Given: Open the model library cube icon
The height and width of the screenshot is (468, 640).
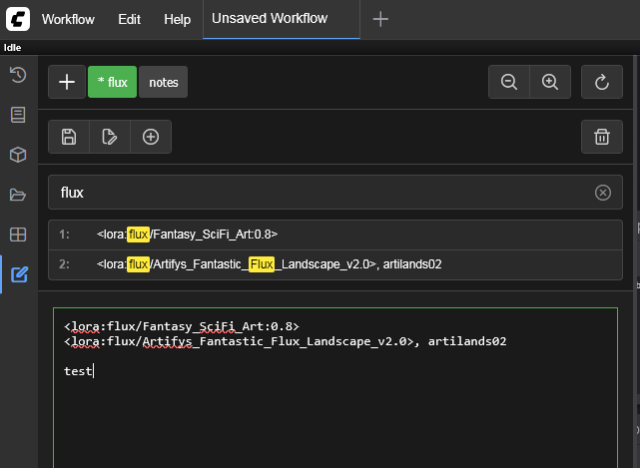Looking at the screenshot, I should point(18,155).
